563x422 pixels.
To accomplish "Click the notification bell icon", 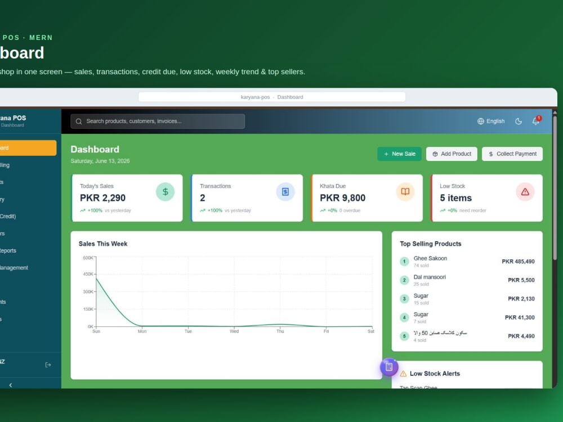I will coord(536,122).
